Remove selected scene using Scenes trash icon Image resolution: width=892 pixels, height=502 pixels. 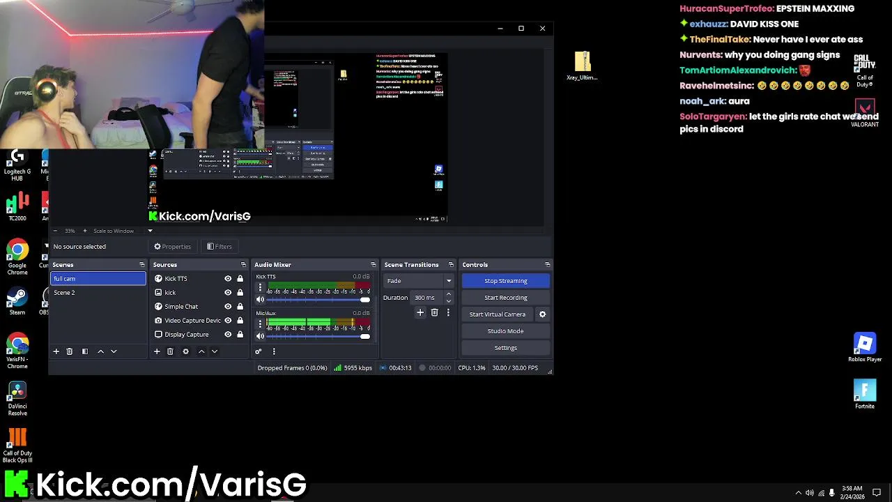coord(69,351)
